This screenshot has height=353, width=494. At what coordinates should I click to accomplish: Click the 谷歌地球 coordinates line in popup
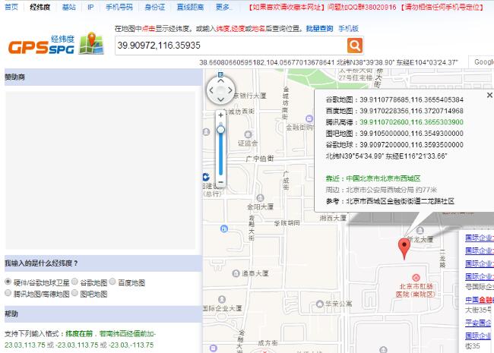coord(394,145)
